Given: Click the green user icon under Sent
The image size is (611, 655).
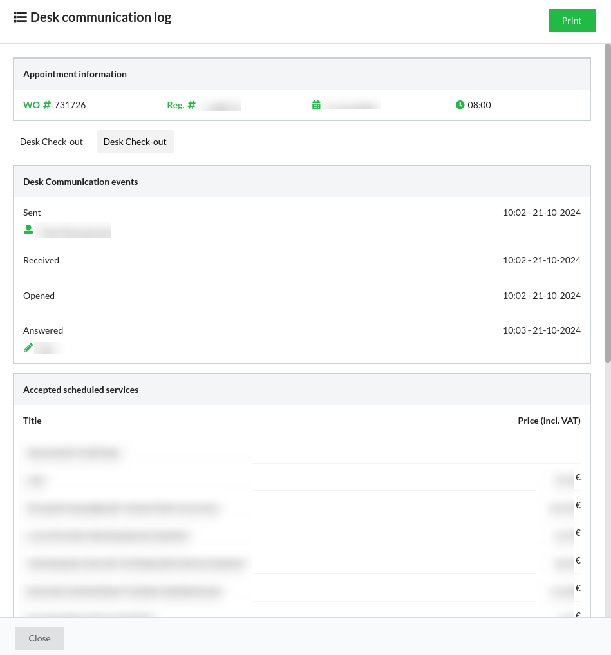Looking at the screenshot, I should [28, 229].
